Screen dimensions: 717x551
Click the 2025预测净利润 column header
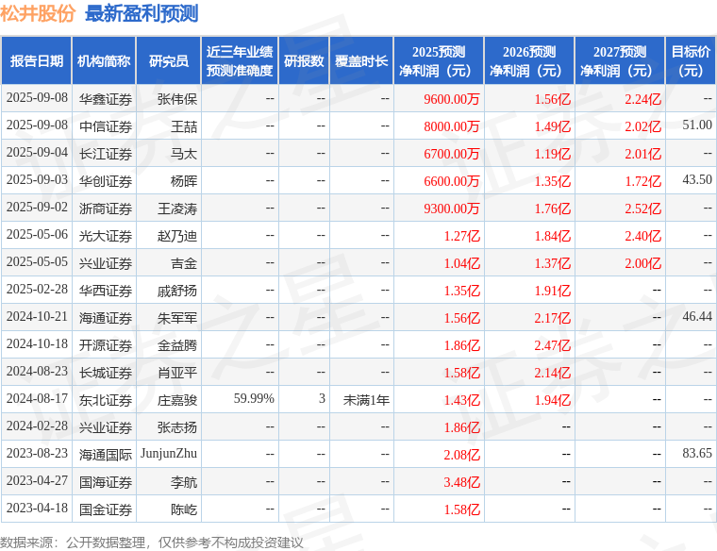[439, 60]
